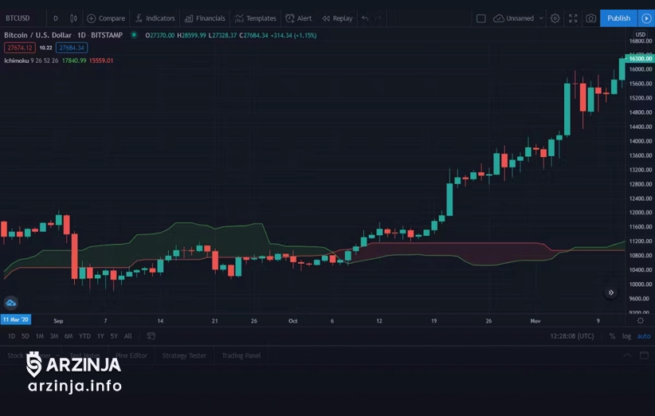Click the blue Publish button
The height and width of the screenshot is (416, 655).
click(618, 18)
